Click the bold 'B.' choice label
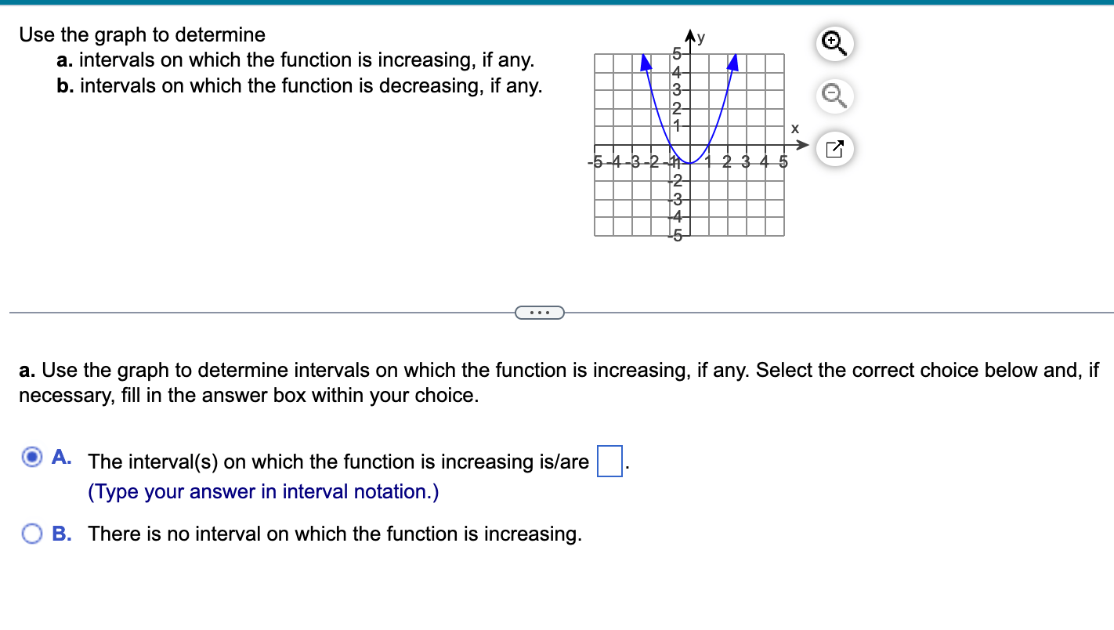Viewport: 1114px width, 630px height. 62,534
